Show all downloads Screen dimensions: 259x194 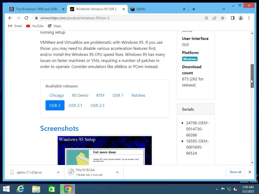[235, 172]
